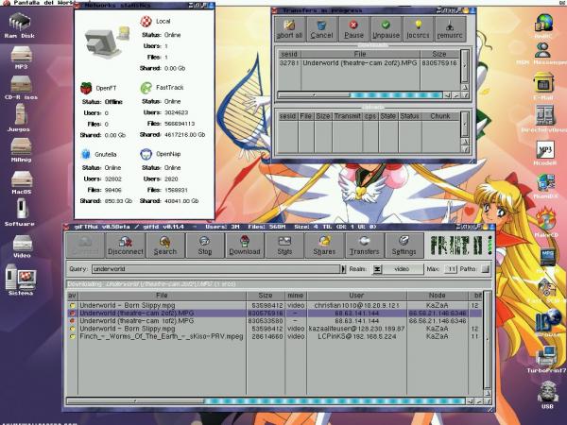
Task: Stop the current search
Action: pyautogui.click(x=205, y=246)
